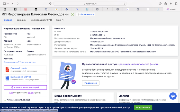Click the info icon beside Актуально на
The image size is (180, 112).
[x=5, y=100]
